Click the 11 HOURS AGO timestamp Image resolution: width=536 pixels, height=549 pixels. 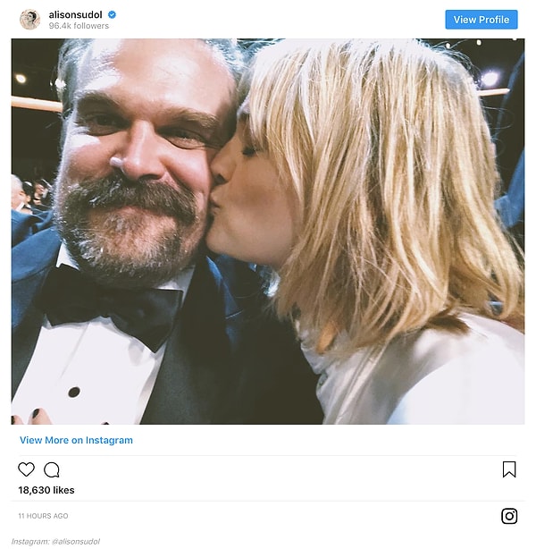(x=43, y=516)
